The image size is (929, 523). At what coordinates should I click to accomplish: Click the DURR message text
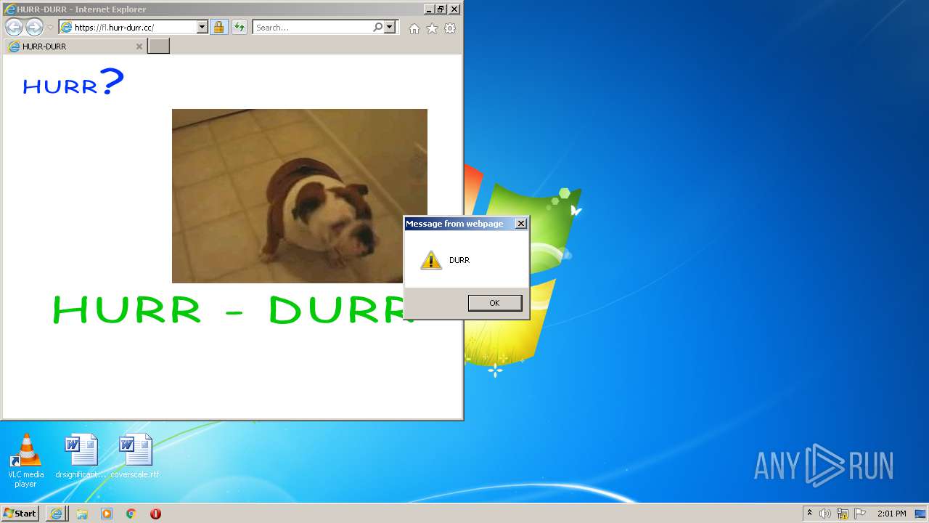coord(459,260)
